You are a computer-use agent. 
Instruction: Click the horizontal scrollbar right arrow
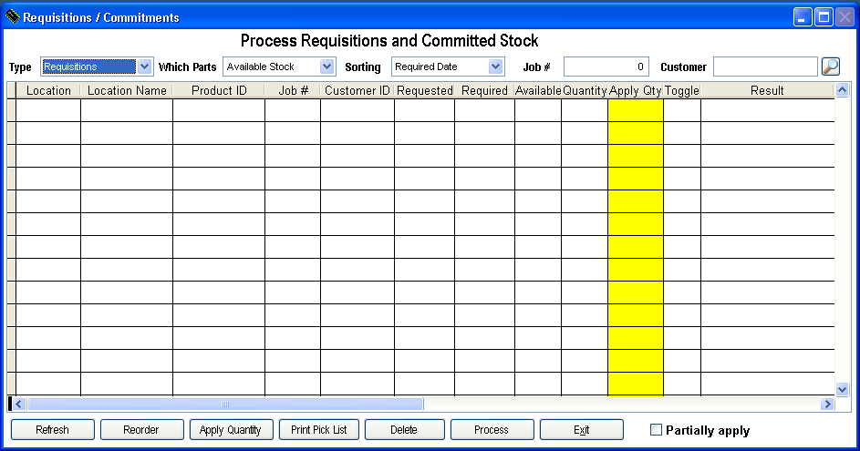827,404
